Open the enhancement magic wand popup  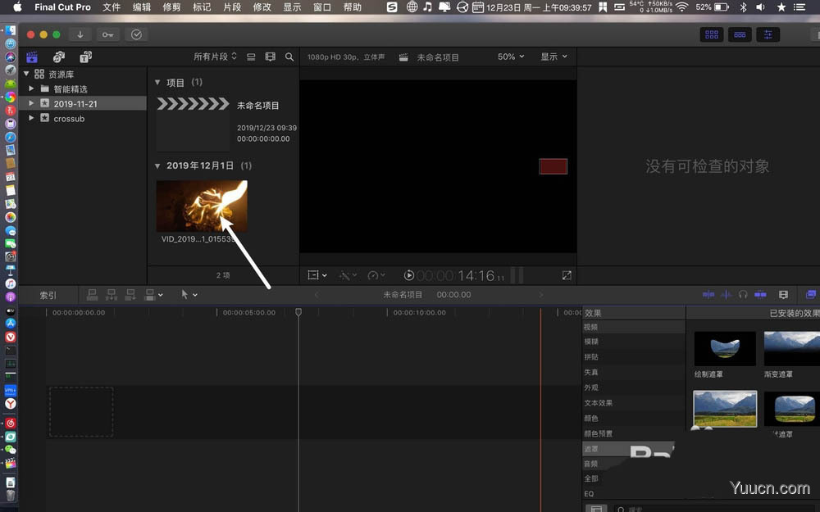(x=348, y=274)
